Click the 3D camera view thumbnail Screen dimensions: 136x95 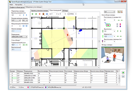coord(113,55)
